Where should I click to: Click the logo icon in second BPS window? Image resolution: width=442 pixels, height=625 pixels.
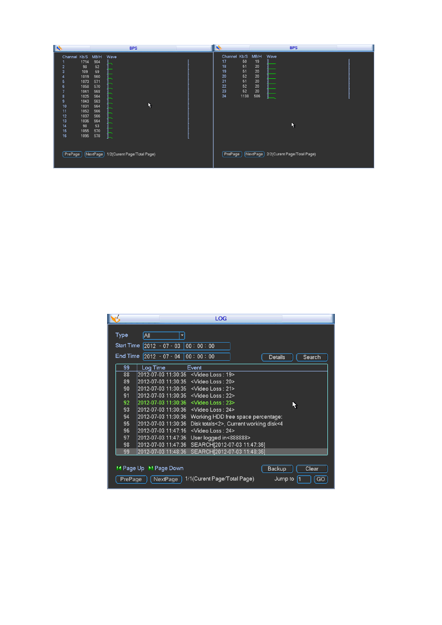coord(218,48)
